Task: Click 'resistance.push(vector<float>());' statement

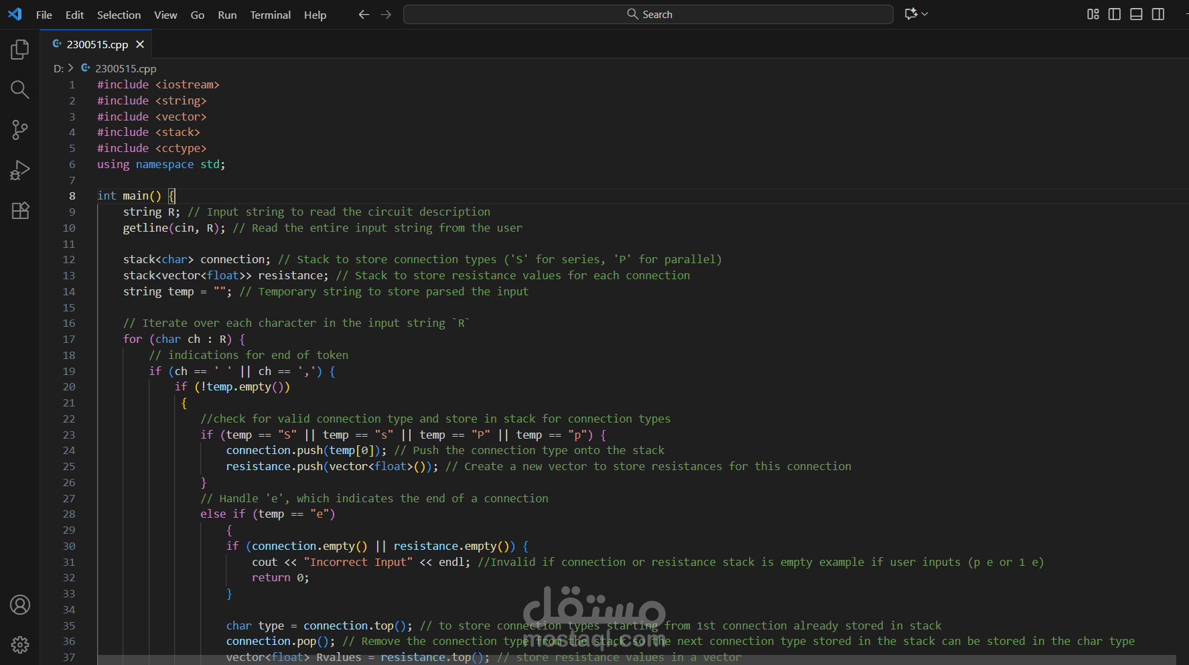Action: point(332,466)
